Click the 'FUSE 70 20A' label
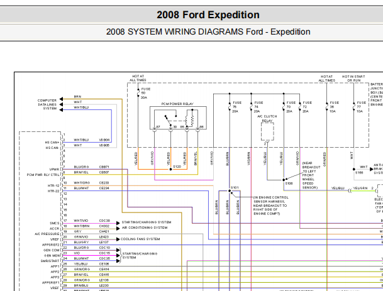The height and width of the screenshot is (291, 383). tap(291, 107)
